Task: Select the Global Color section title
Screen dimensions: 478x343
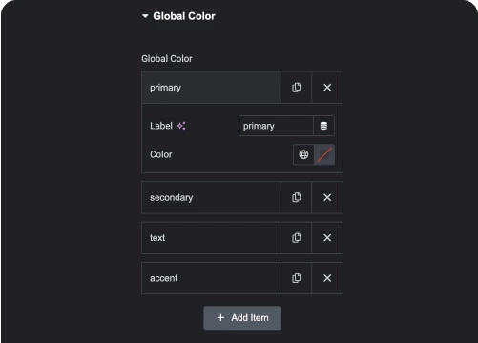Action: [184, 16]
